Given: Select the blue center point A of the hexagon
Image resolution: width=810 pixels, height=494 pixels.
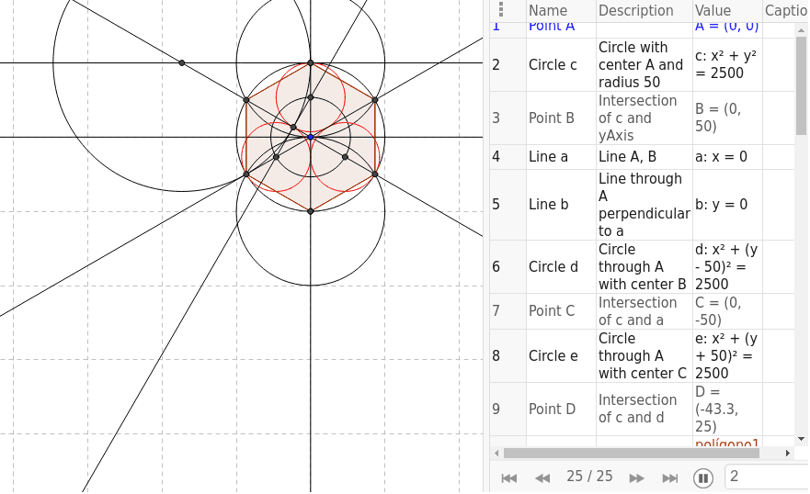Looking at the screenshot, I should [311, 137].
